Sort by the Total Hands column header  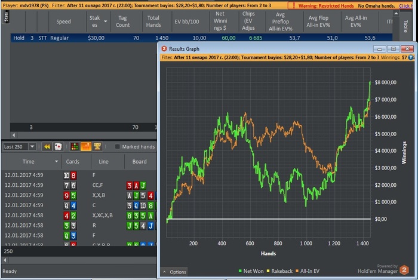tap(153, 21)
